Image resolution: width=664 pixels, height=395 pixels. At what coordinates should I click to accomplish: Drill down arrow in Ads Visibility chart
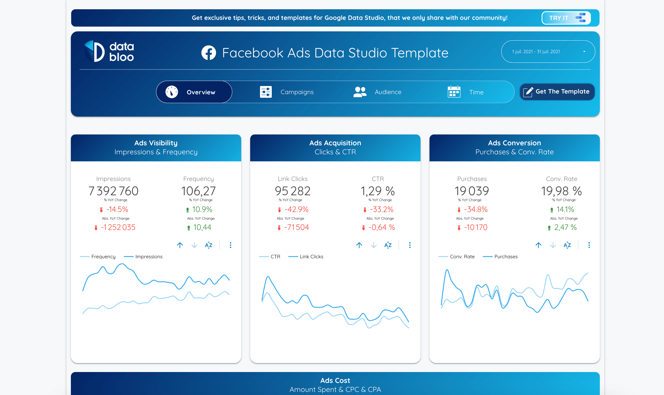pyautogui.click(x=194, y=245)
